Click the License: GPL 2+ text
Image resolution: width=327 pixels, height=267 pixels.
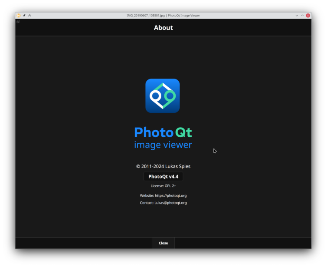point(163,186)
